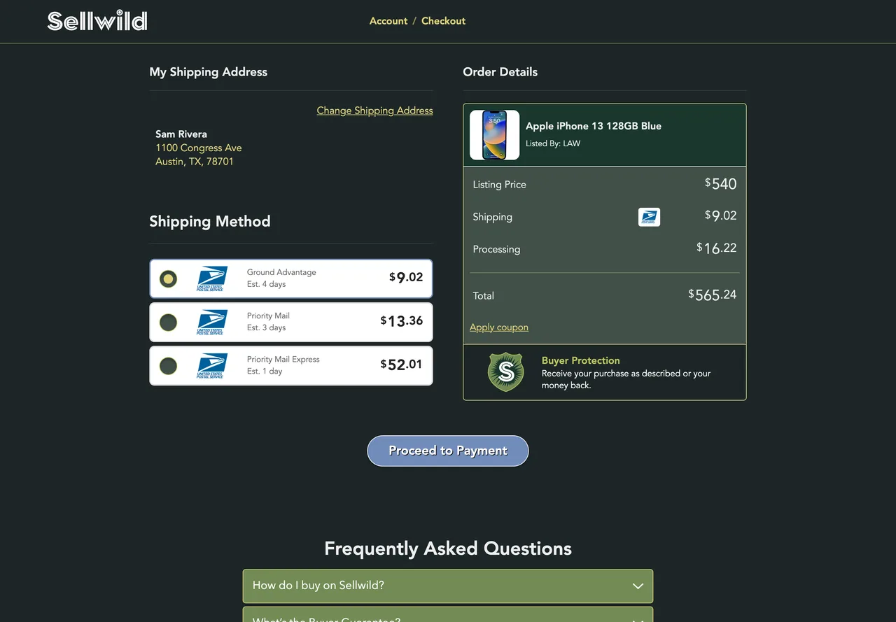The width and height of the screenshot is (896, 622).
Task: Click the $52.01 Priority Mail Express price
Action: [x=402, y=365]
